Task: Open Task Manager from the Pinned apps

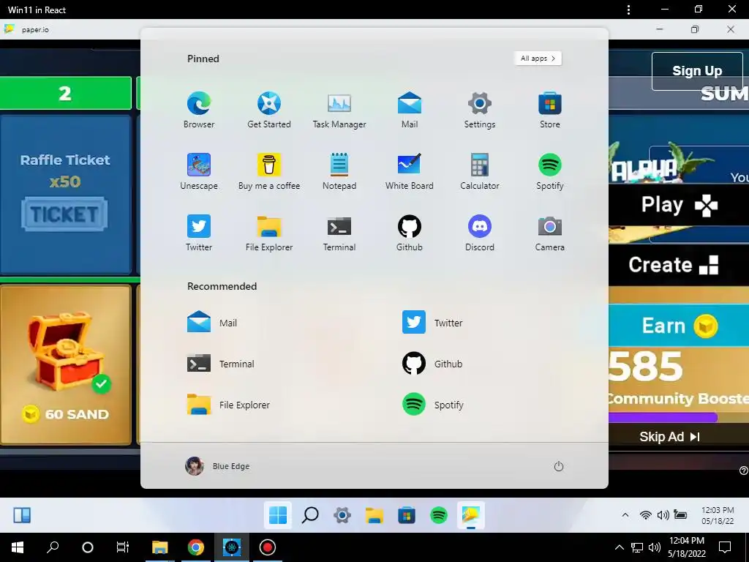Action: point(339,110)
